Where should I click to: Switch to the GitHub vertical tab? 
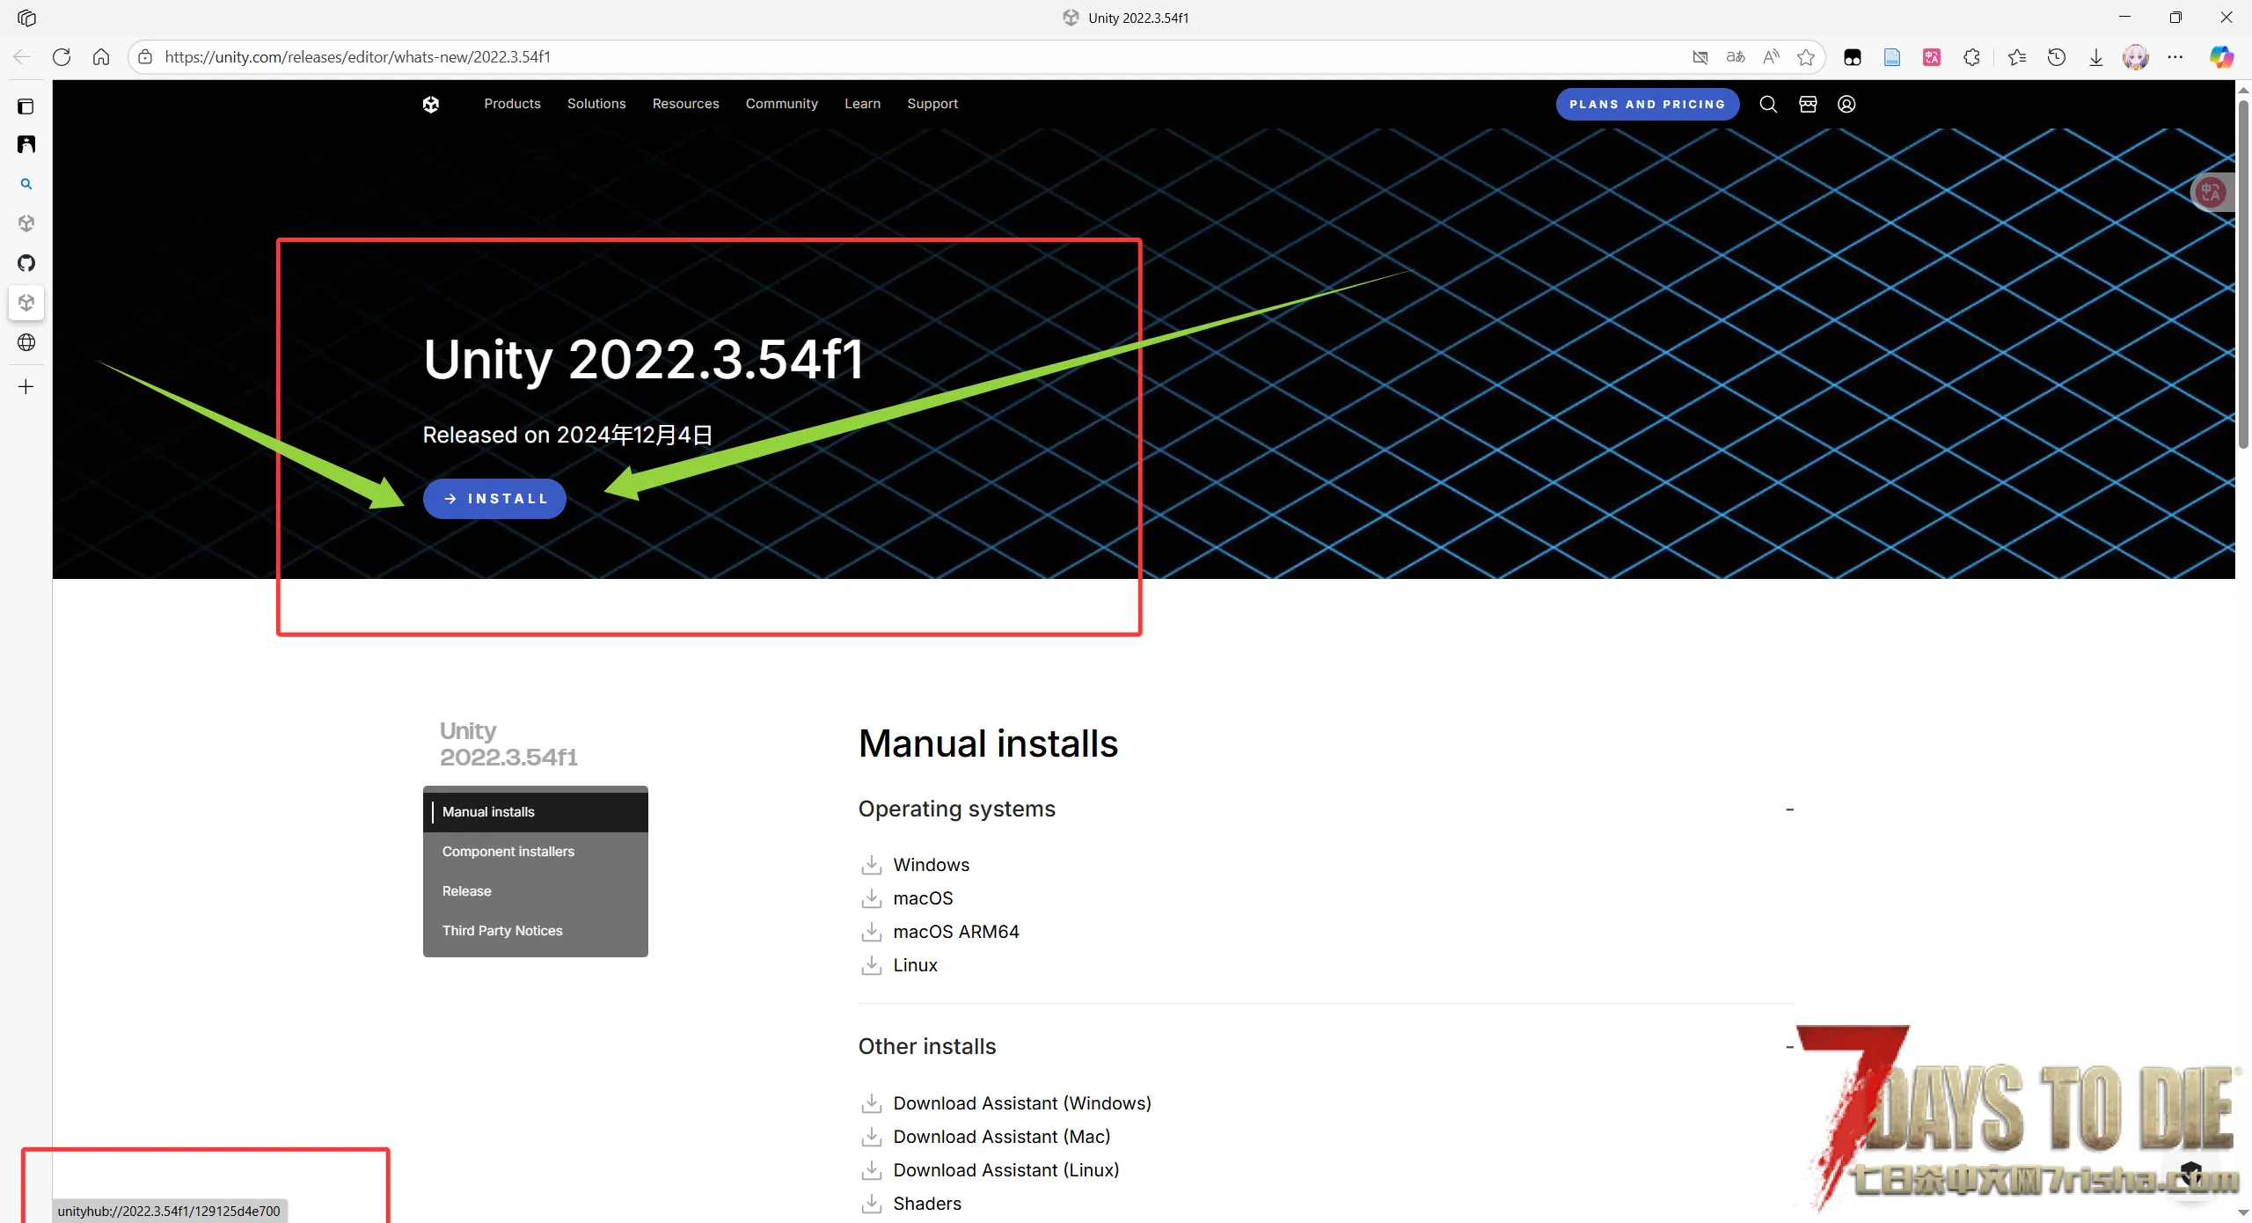coord(26,263)
